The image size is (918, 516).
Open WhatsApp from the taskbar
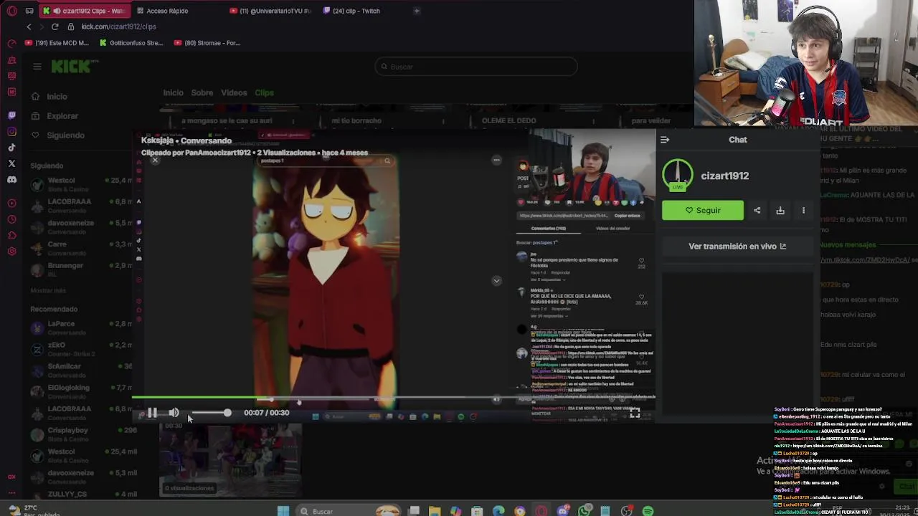(x=585, y=511)
